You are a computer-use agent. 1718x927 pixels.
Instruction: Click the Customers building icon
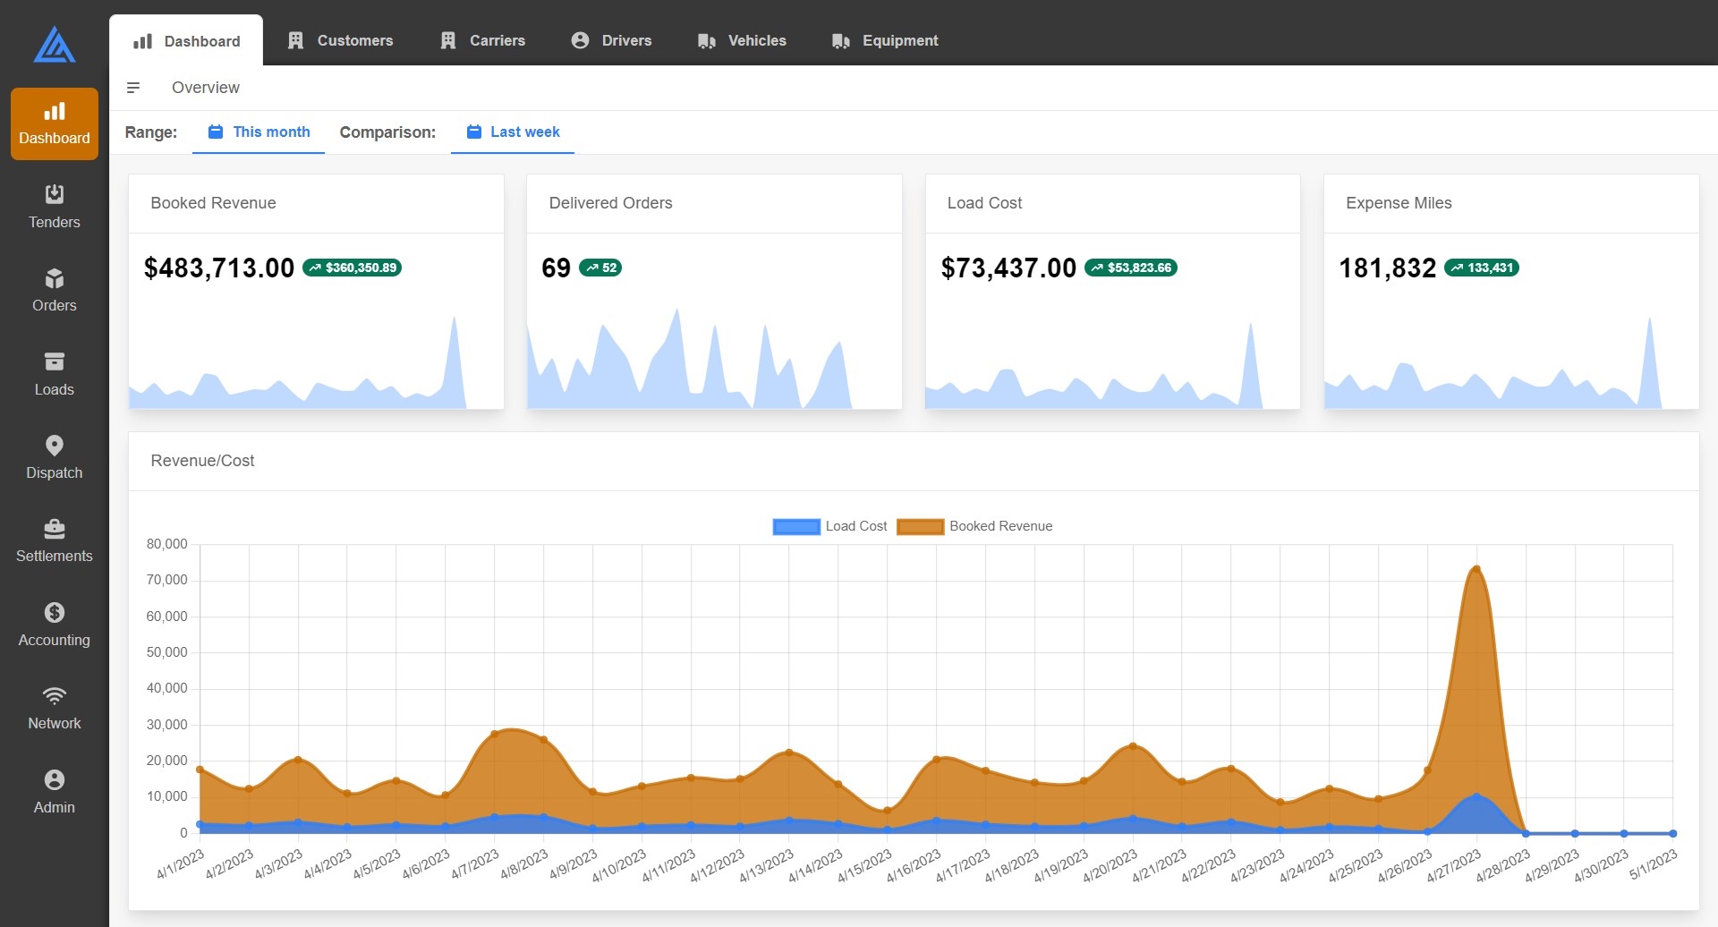coord(295,40)
